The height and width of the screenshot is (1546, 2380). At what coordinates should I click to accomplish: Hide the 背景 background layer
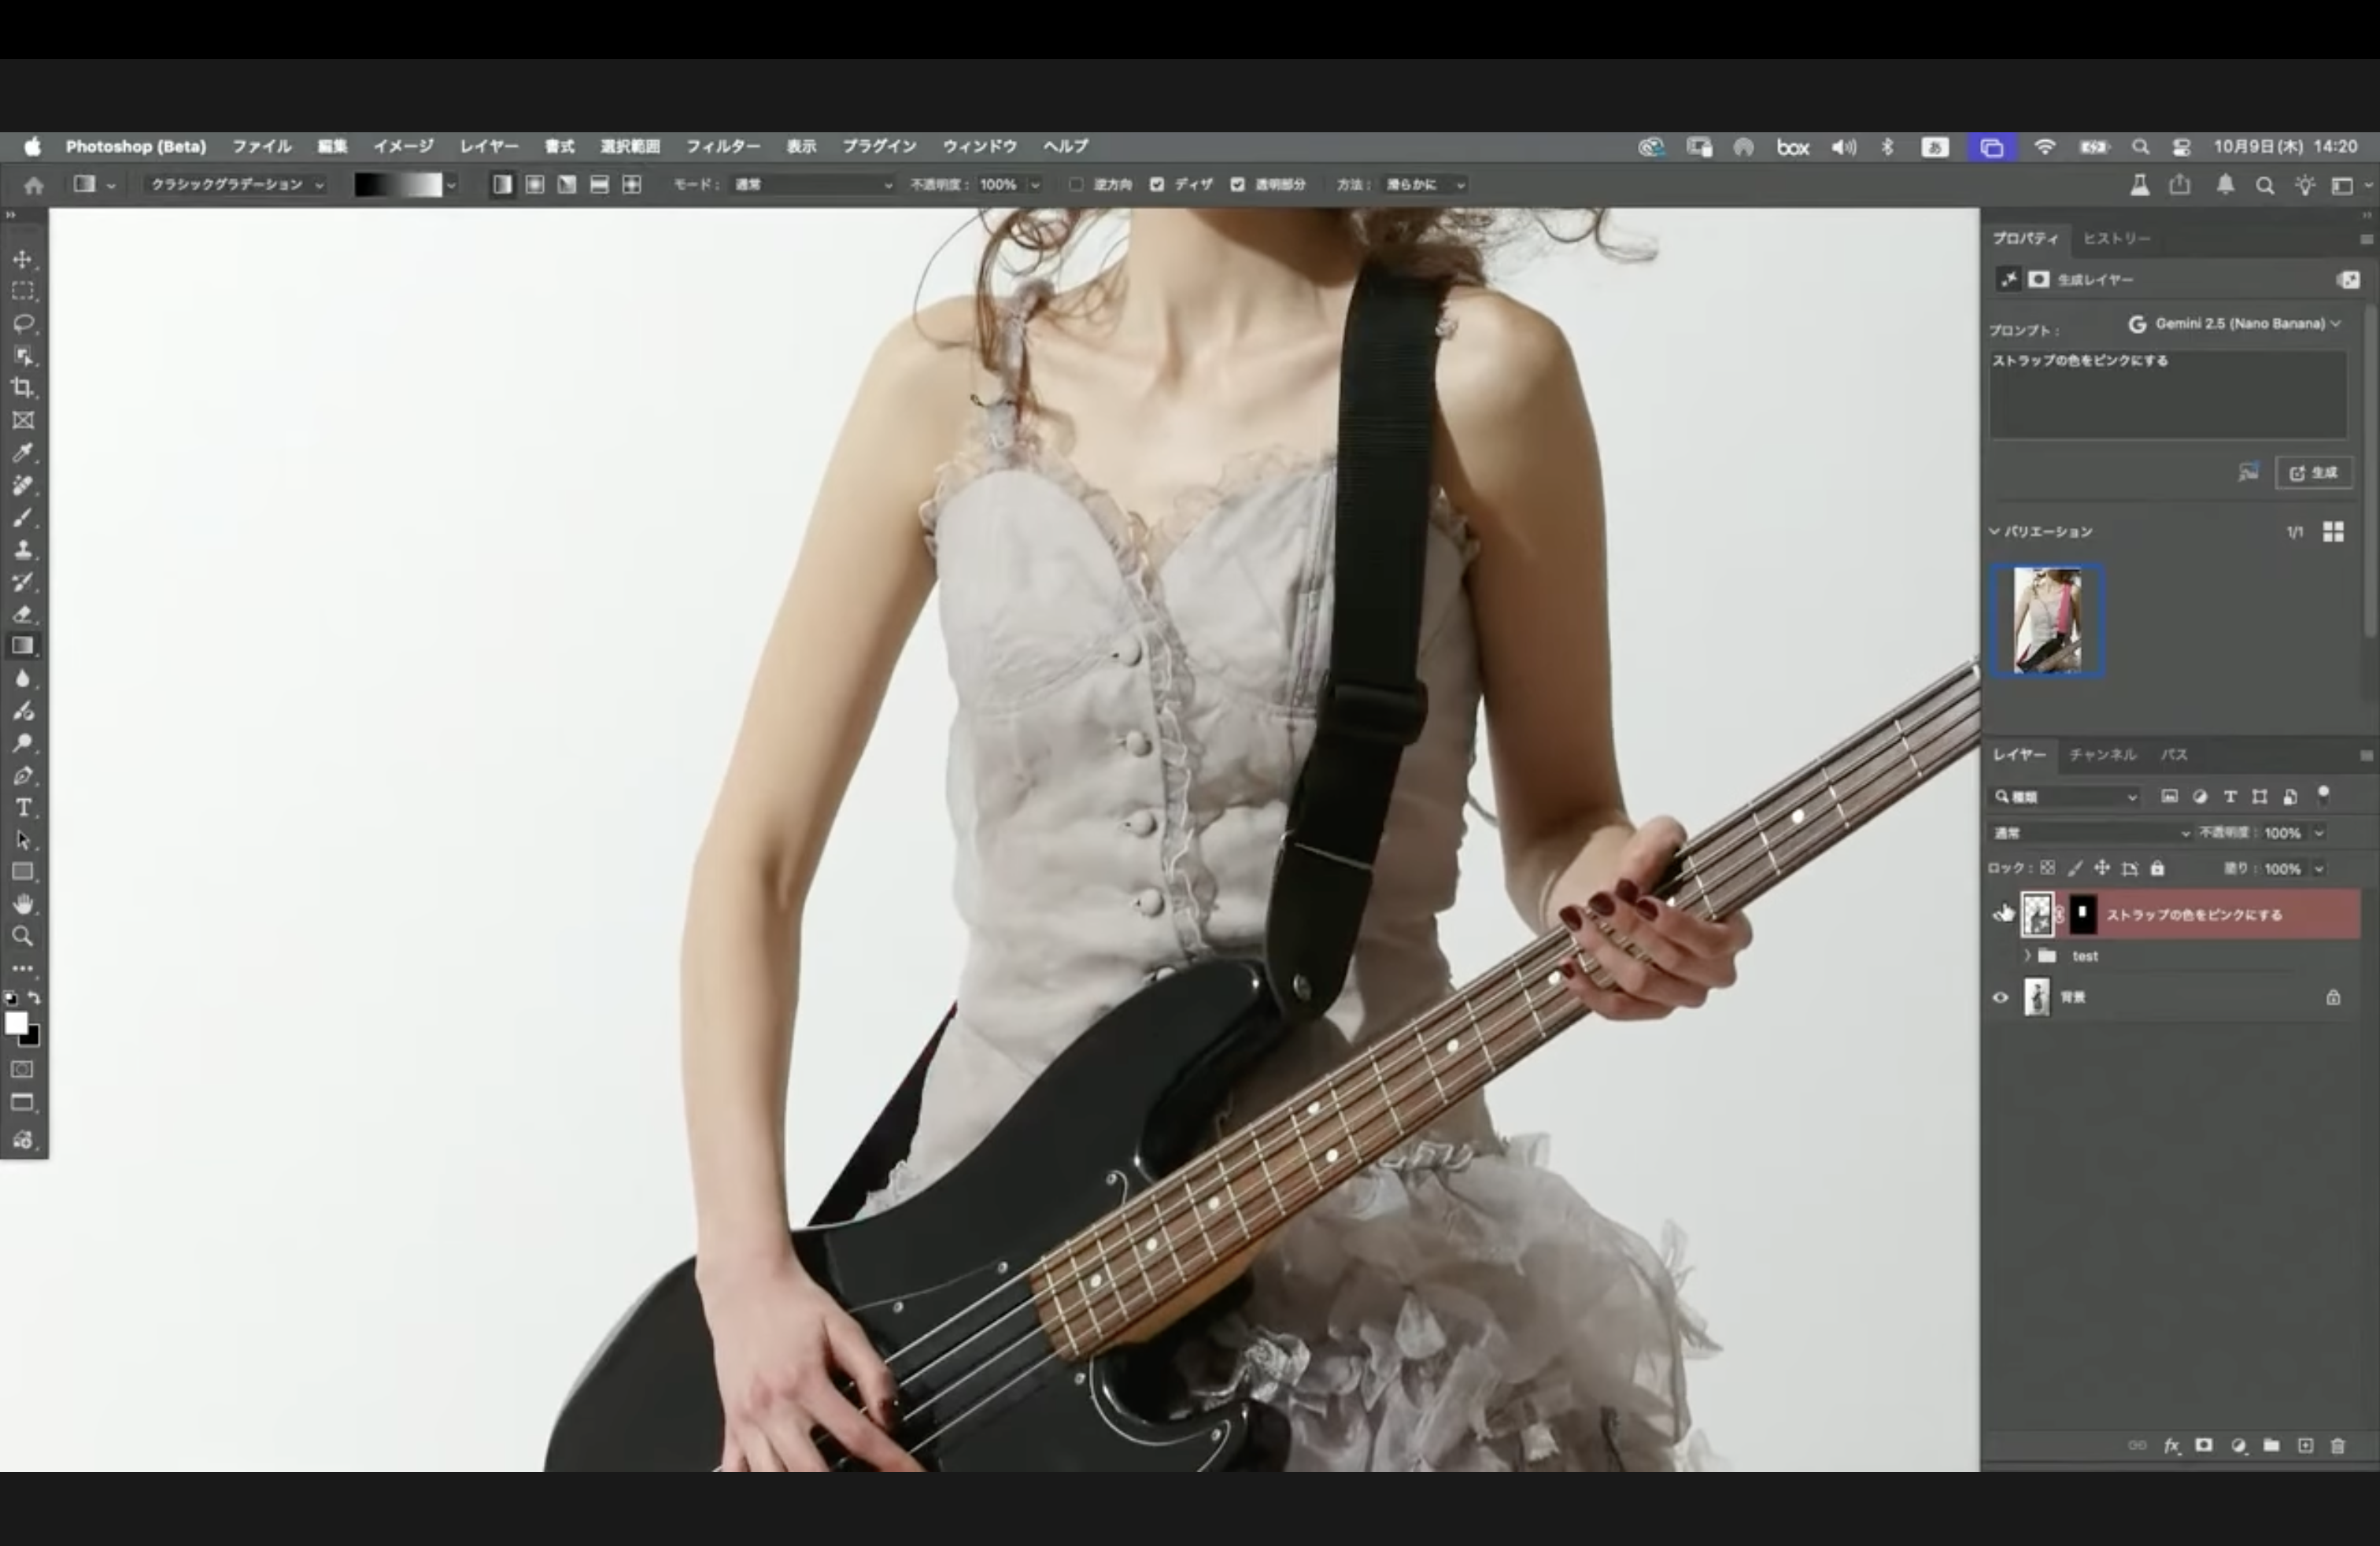pos(2001,997)
